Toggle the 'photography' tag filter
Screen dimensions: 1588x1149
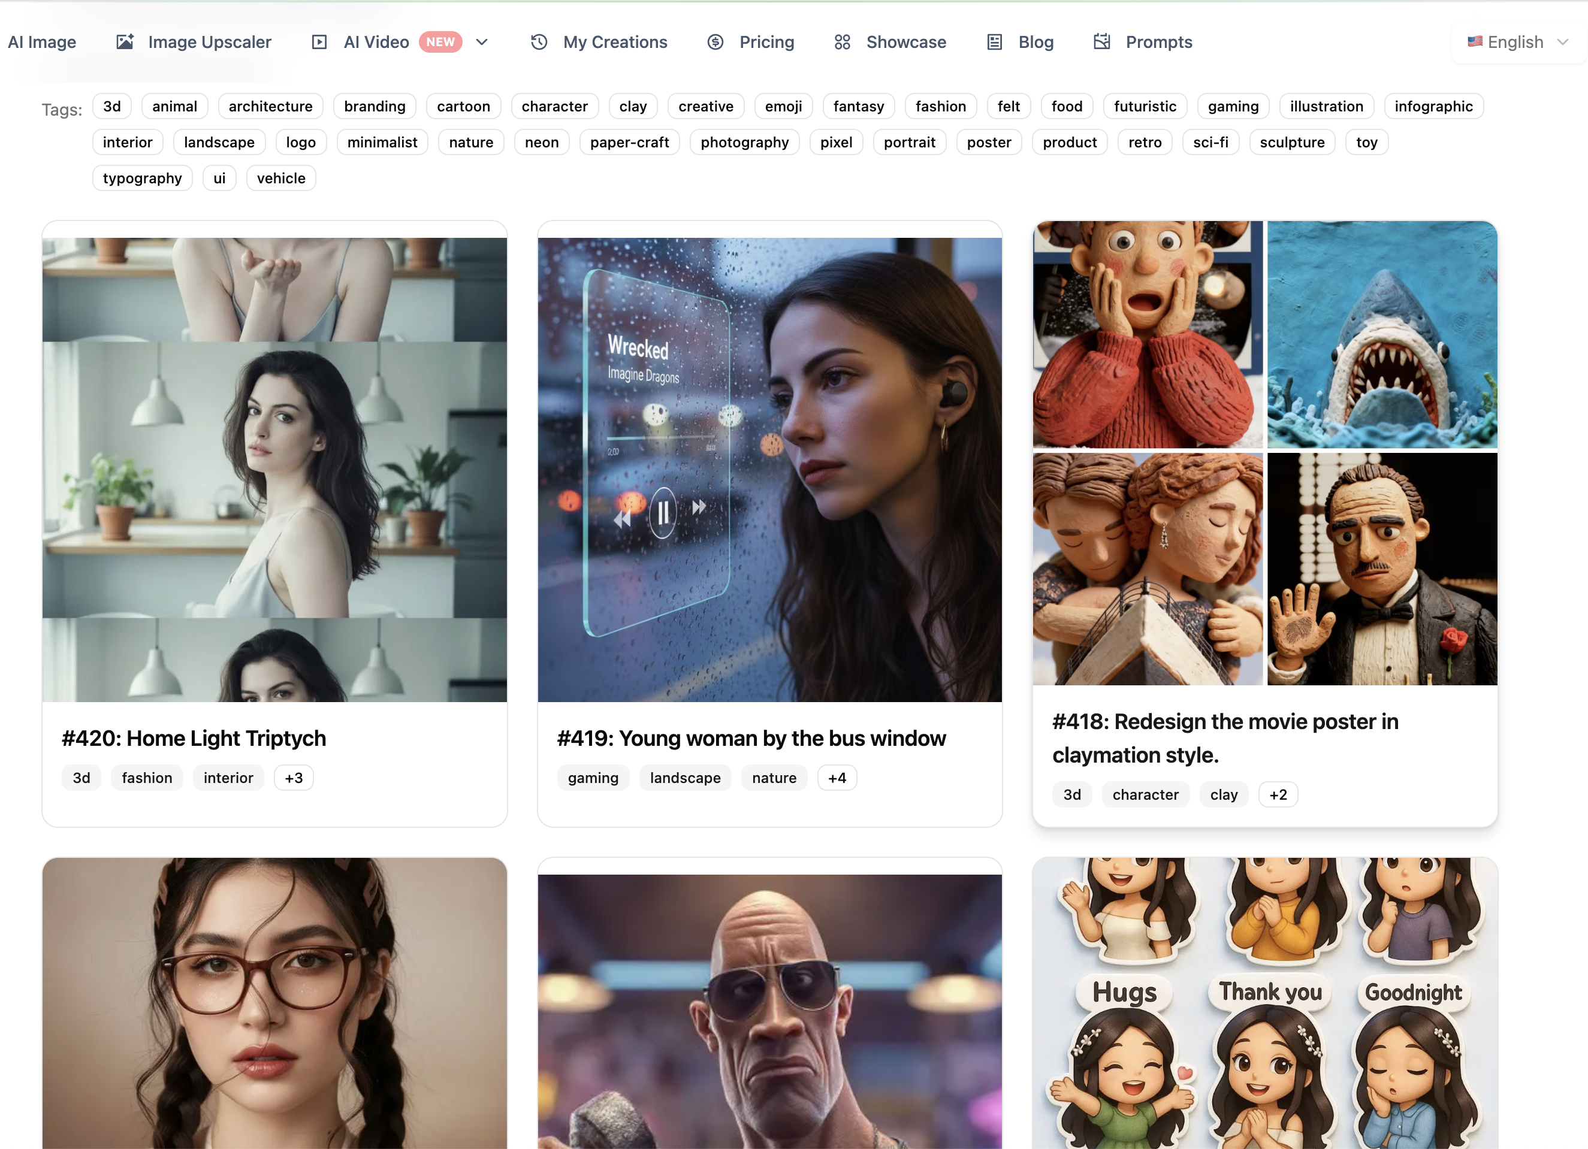click(744, 142)
